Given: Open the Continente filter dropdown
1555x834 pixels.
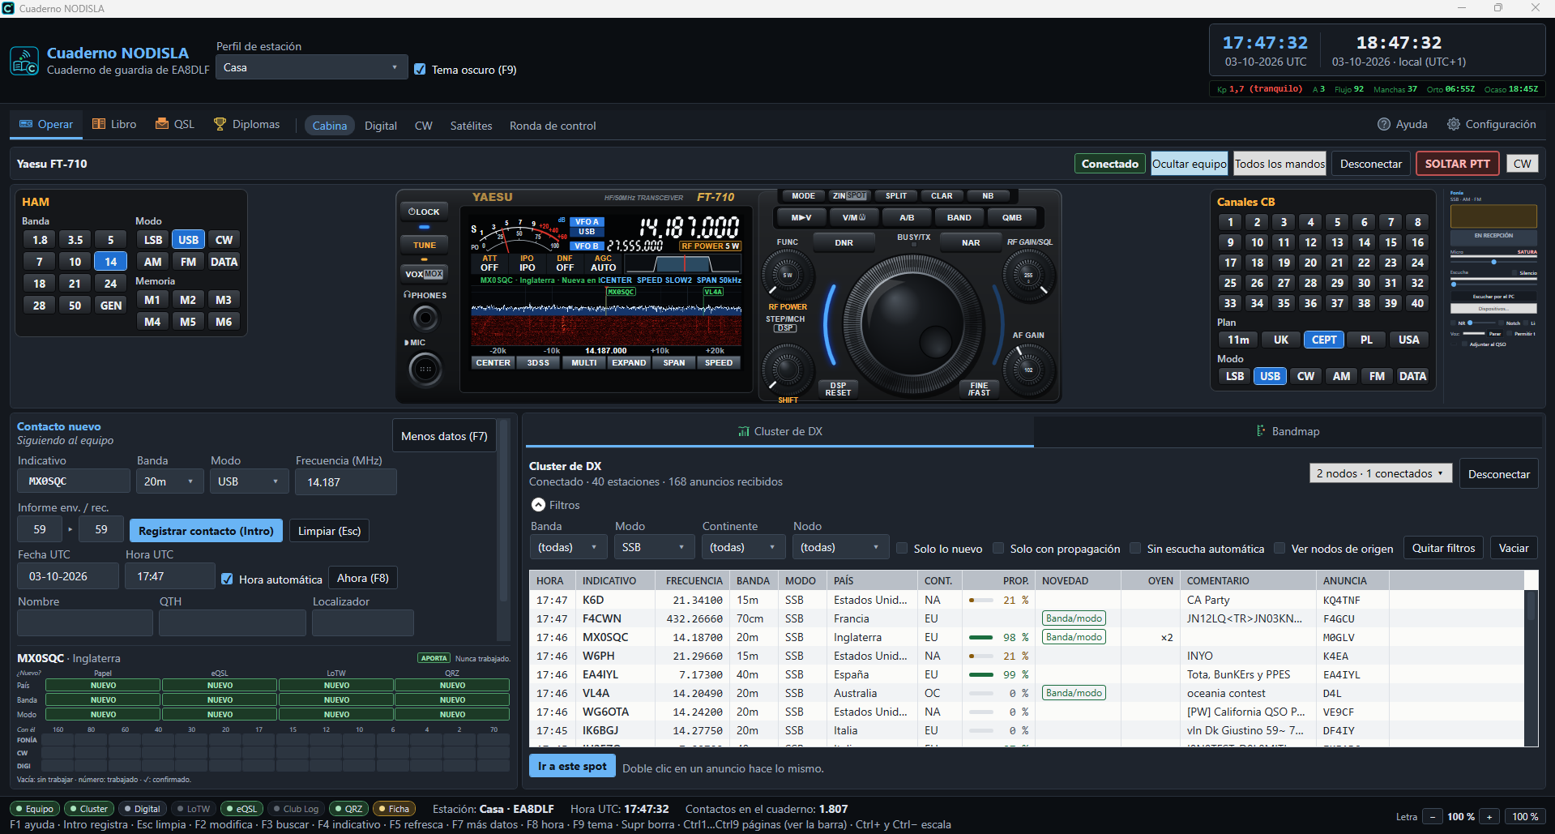Looking at the screenshot, I should pyautogui.click(x=744, y=548).
